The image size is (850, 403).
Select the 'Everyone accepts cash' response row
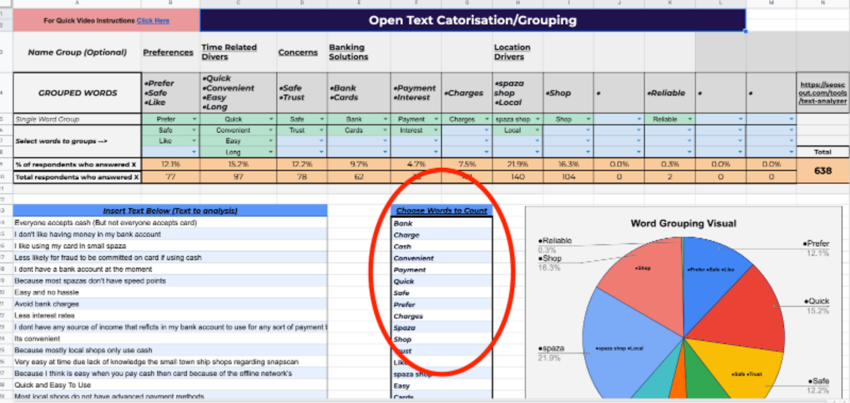click(170, 222)
